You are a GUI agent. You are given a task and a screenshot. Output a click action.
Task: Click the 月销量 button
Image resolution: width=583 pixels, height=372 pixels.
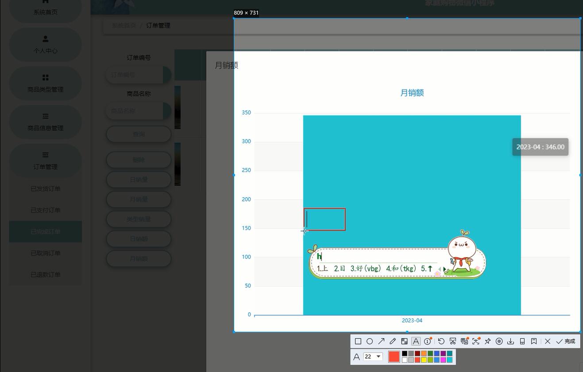pos(139,199)
